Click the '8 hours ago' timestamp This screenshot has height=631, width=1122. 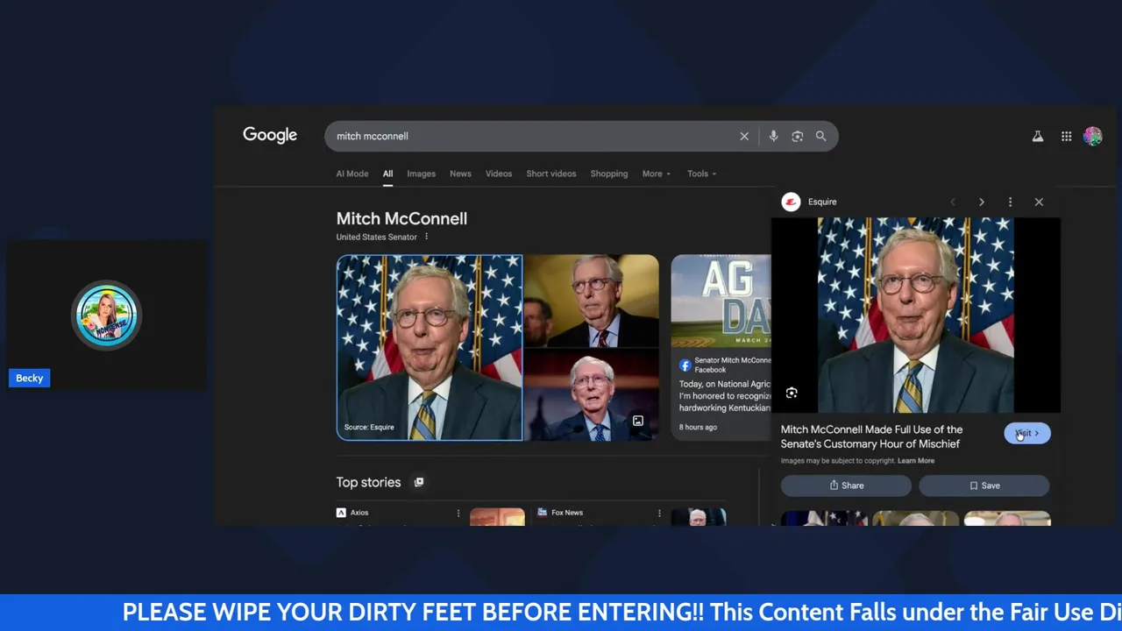coord(698,427)
